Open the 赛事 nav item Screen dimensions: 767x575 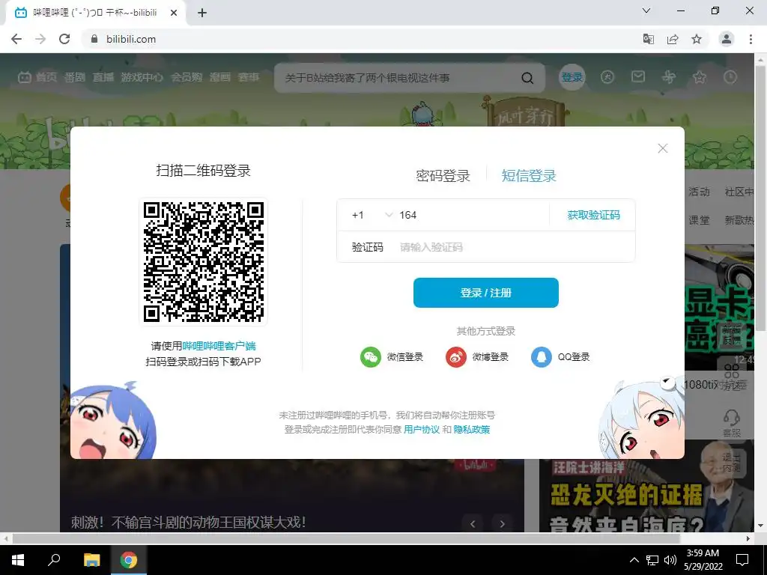click(249, 77)
